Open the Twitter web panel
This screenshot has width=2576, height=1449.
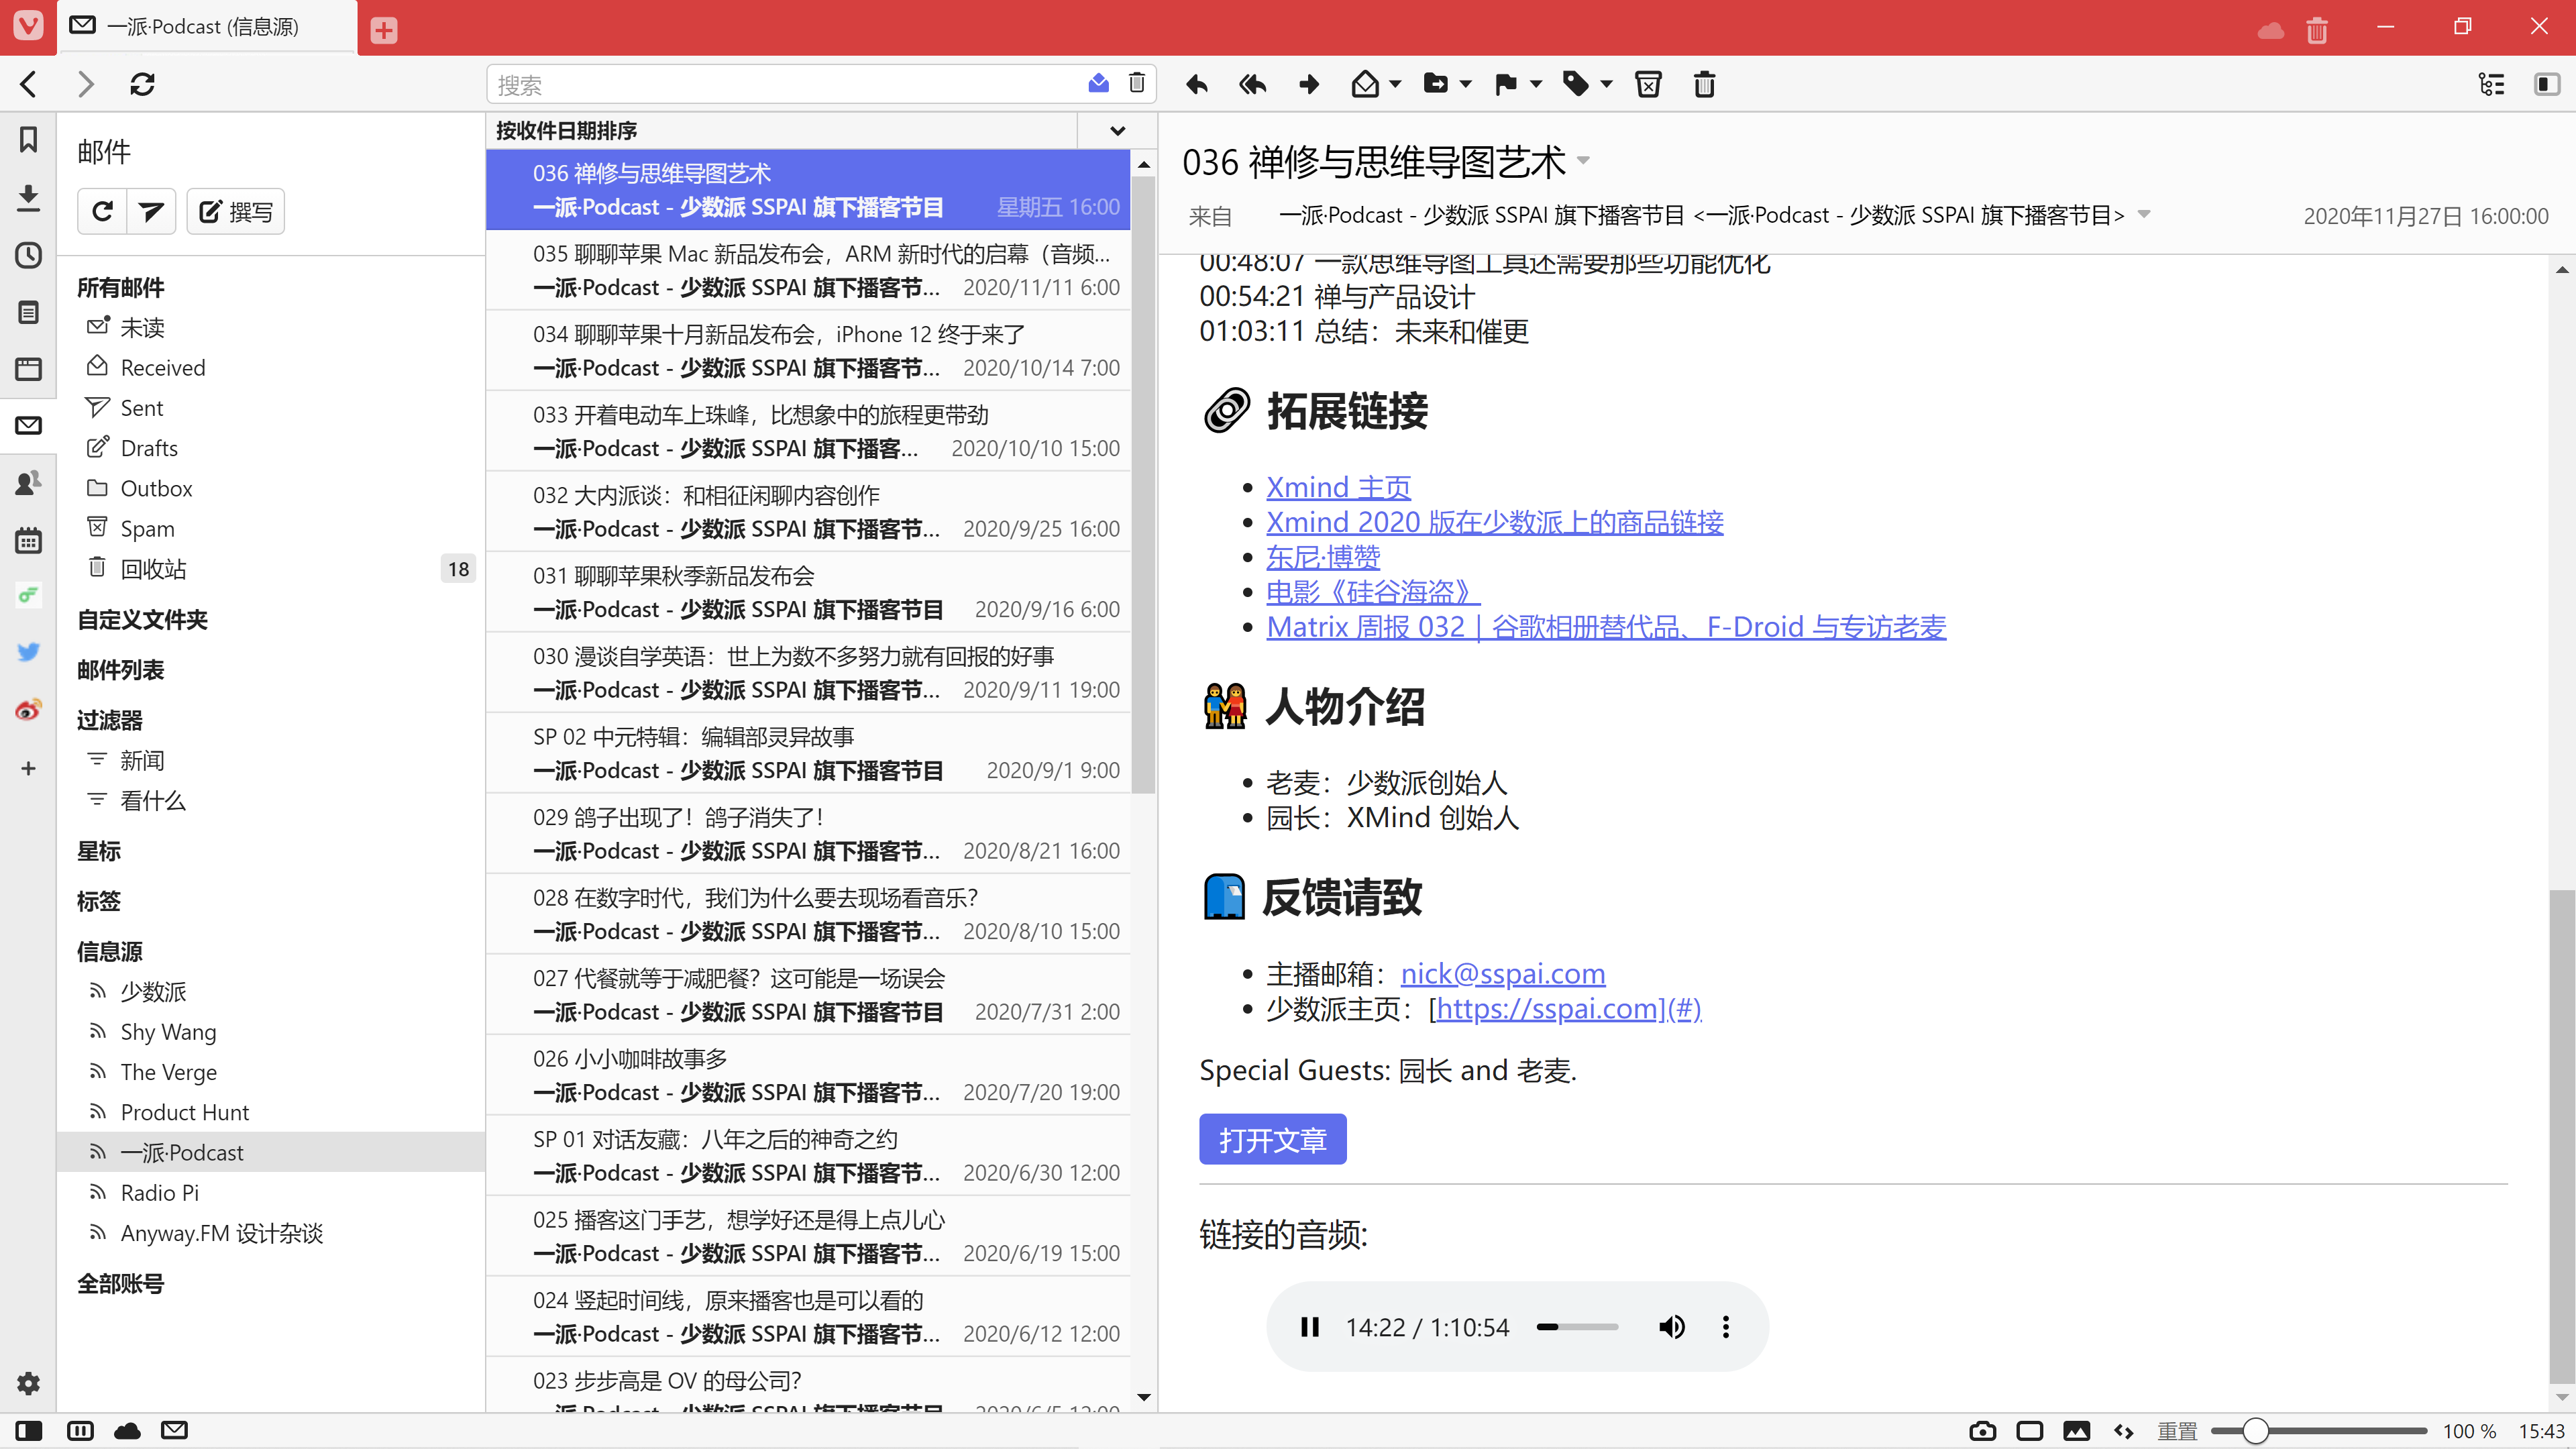tap(28, 652)
